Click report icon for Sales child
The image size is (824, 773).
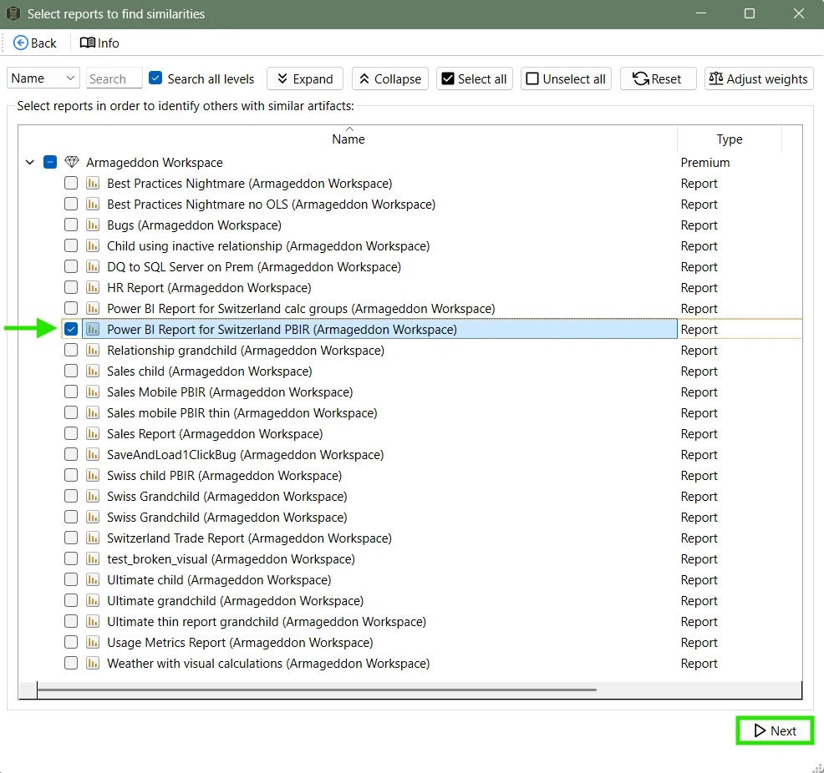click(93, 371)
